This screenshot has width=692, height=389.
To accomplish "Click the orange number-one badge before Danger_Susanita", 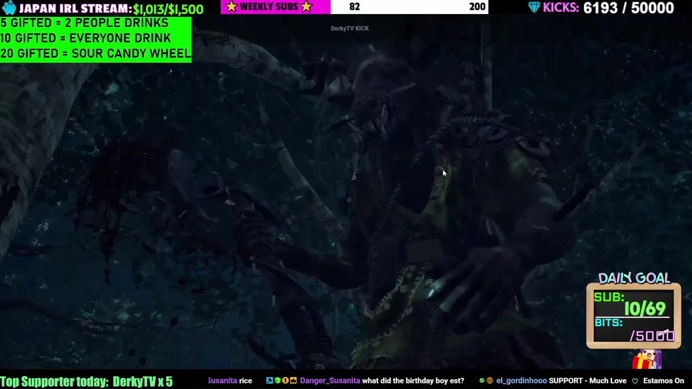I will tap(285, 380).
